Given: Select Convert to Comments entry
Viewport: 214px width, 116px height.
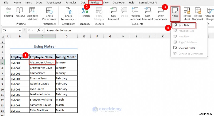Looking at the screenshot, I should [189, 54].
